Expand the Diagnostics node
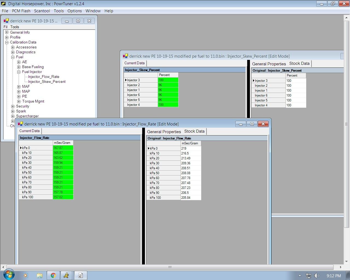Screen dimensions: 350x280 pyautogui.click(x=13, y=52)
